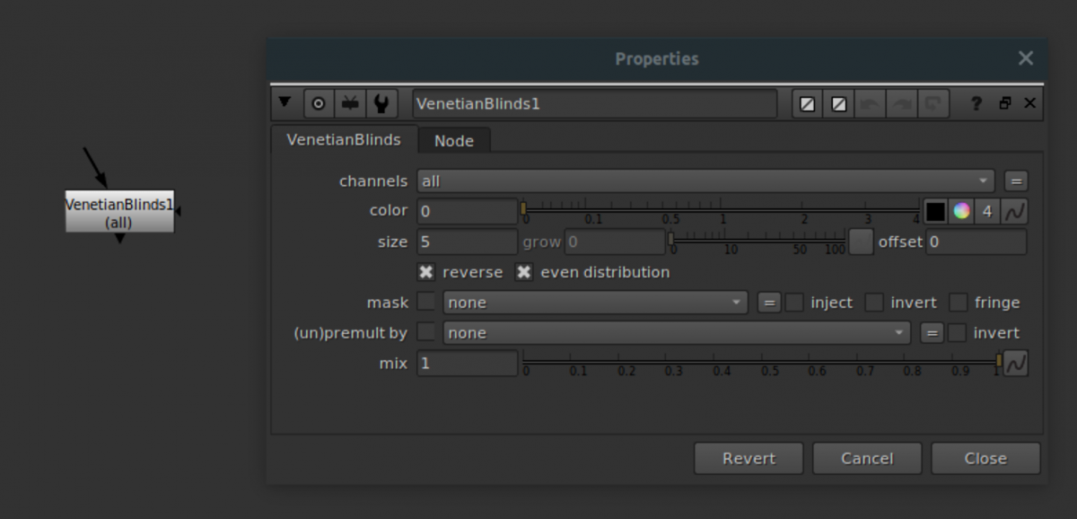Center the node using the target icon
Screen dimensions: 1077x519
319,103
